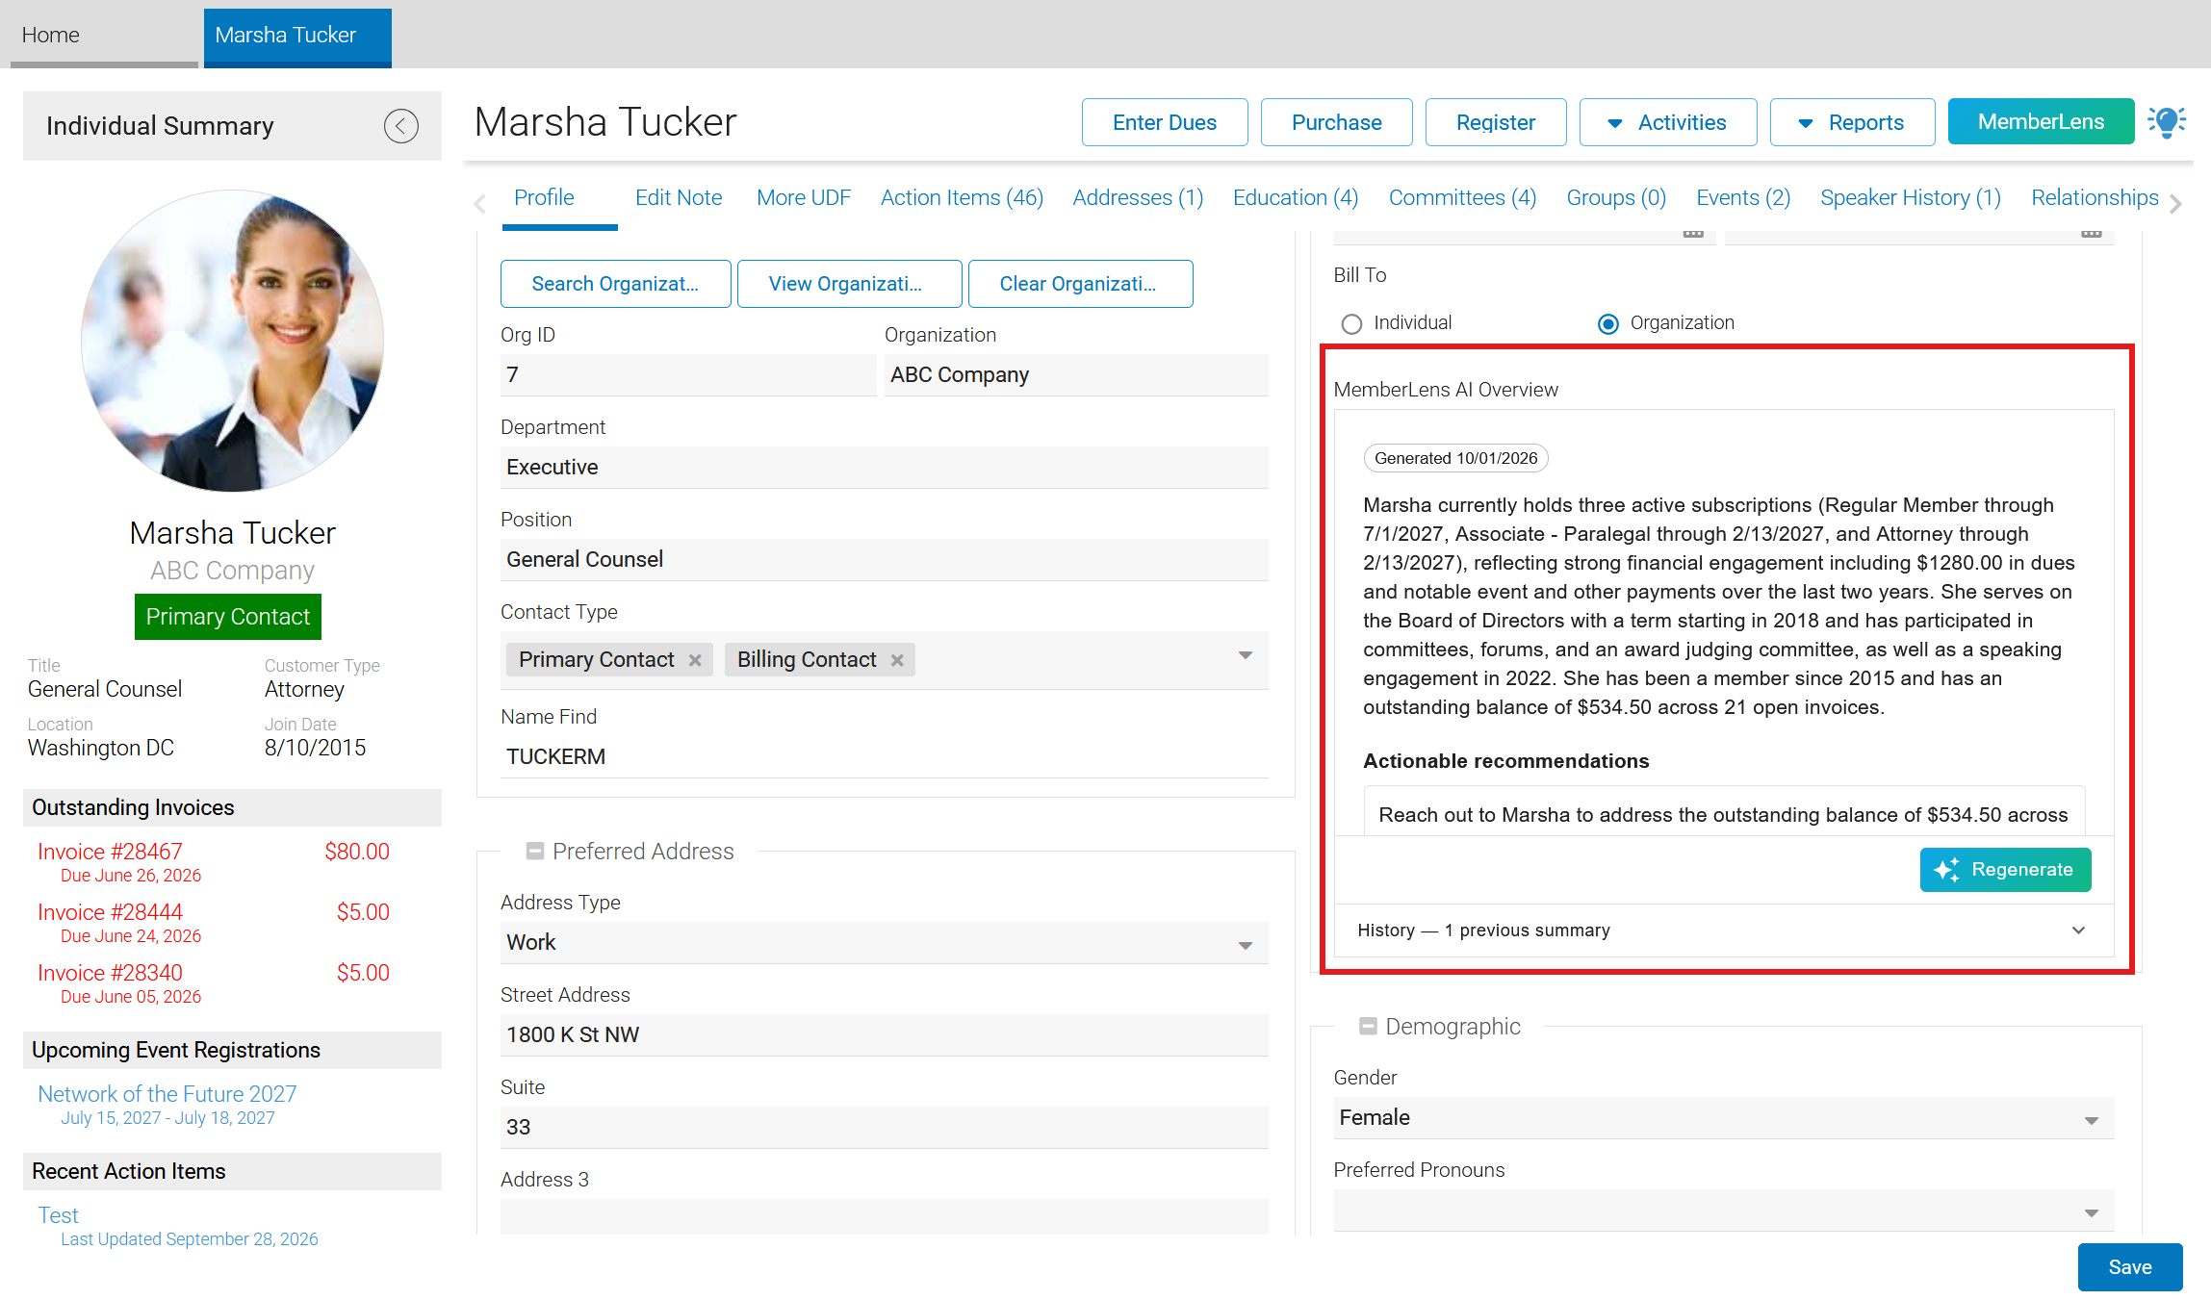Viewport: 2211px width, 1300px height.
Task: Open the Reports dropdown menu
Action: (1852, 122)
